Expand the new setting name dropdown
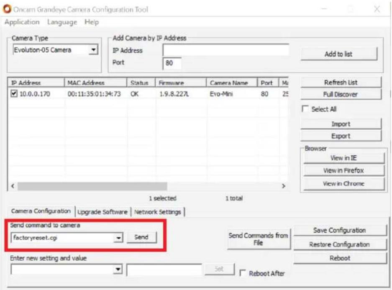Viewport: 392px width, 290px height. 118,269
